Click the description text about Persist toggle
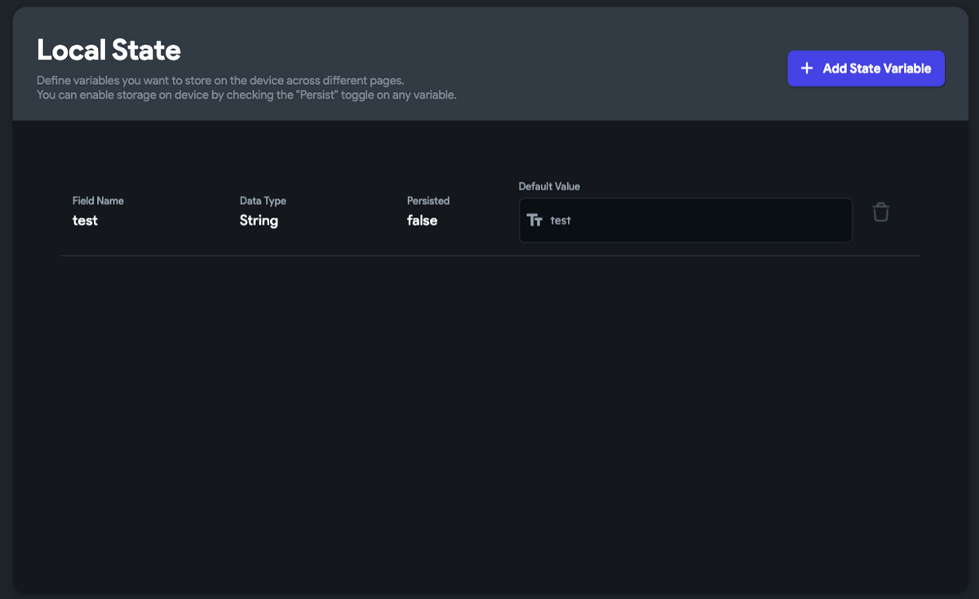This screenshot has width=979, height=599. click(246, 95)
